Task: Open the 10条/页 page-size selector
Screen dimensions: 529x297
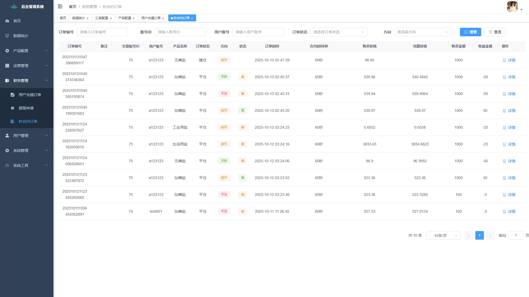Action: click(443, 235)
